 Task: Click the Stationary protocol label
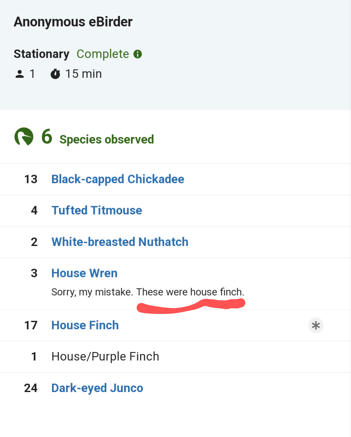click(41, 54)
